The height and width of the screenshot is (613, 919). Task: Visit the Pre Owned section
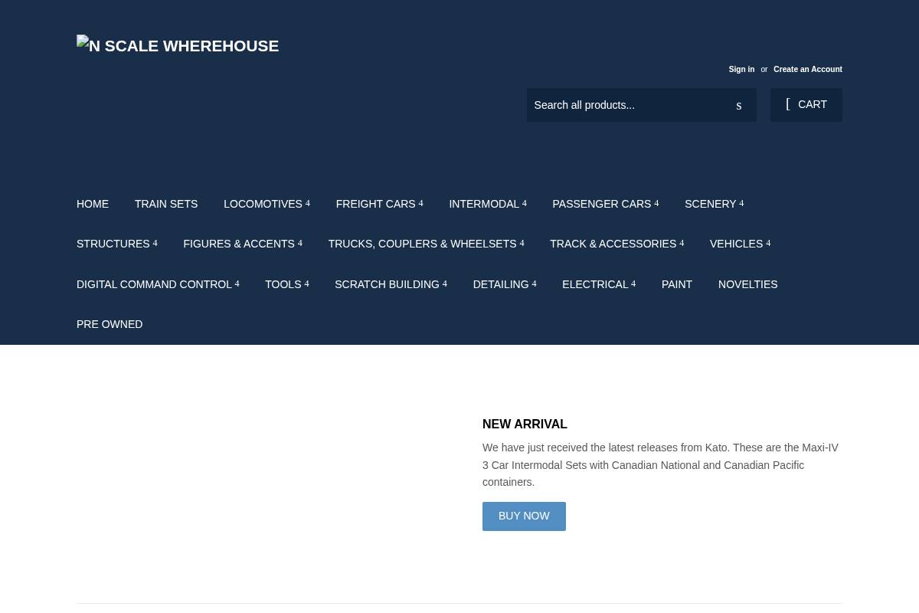(x=110, y=324)
